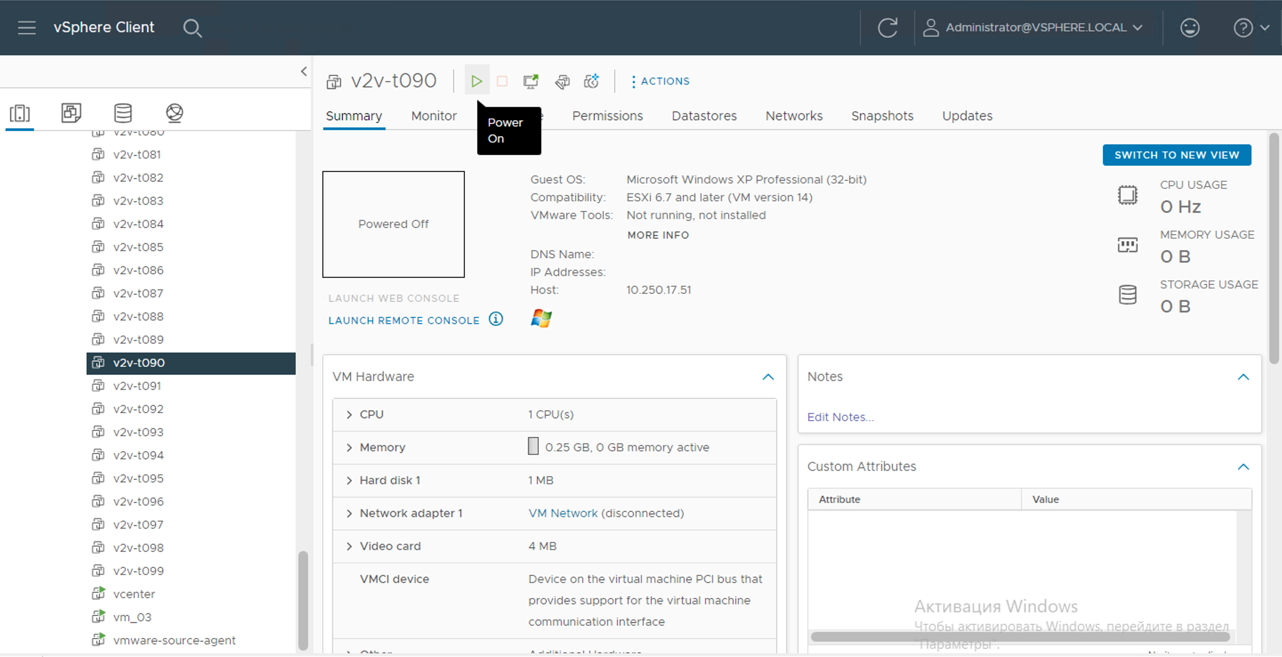1282x657 pixels.
Task: Select vcenter VM in the tree
Action: (134, 594)
